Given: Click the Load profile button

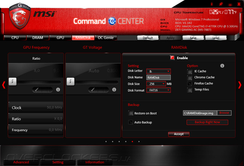Looking at the screenshot, I should [x=216, y=38].
